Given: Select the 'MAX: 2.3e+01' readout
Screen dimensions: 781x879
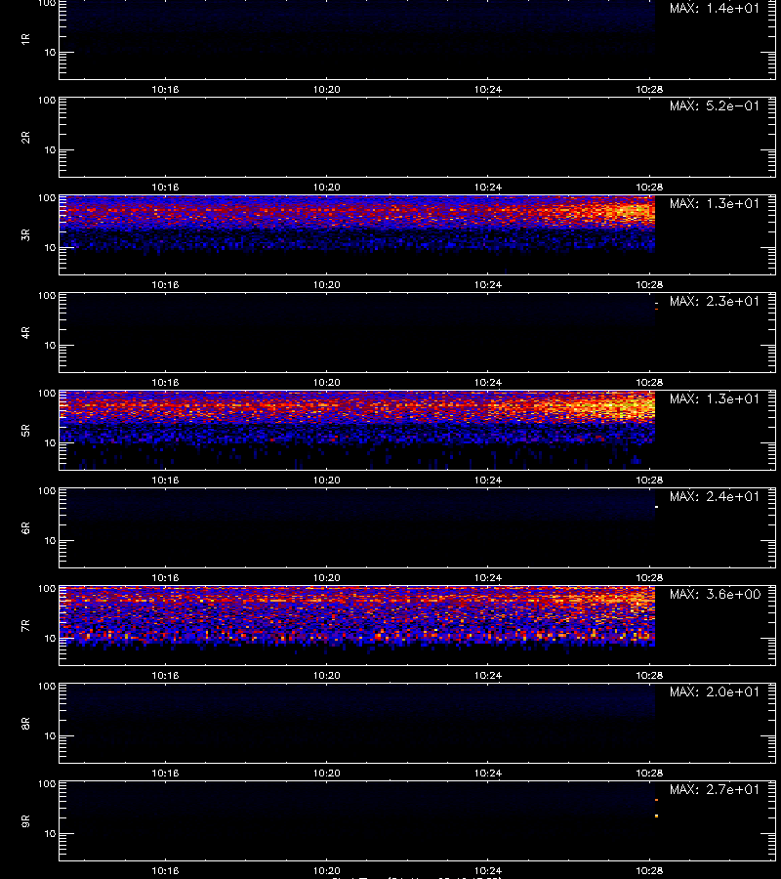Looking at the screenshot, I should tap(715, 301).
